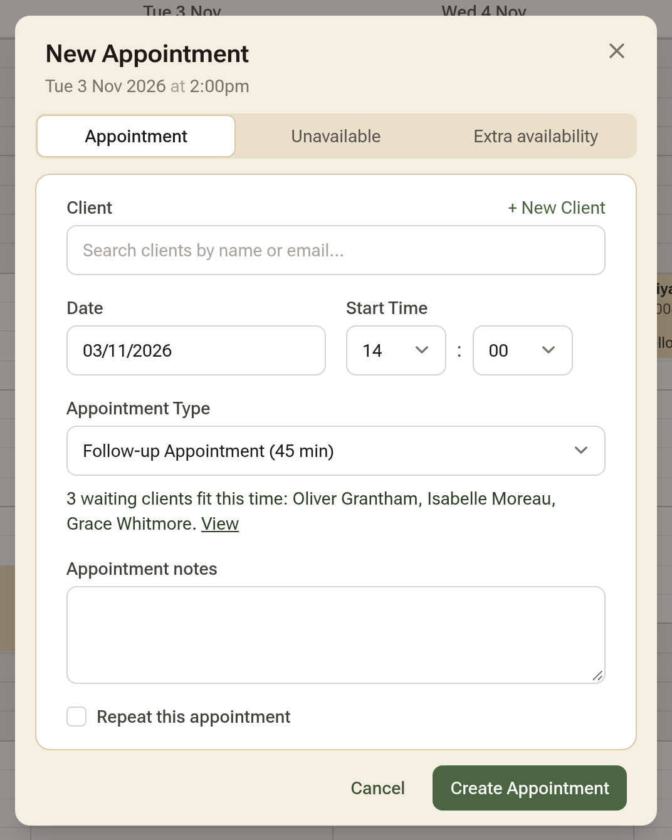Tick the Repeat this appointment checkbox
Image resolution: width=672 pixels, height=840 pixels.
[76, 717]
